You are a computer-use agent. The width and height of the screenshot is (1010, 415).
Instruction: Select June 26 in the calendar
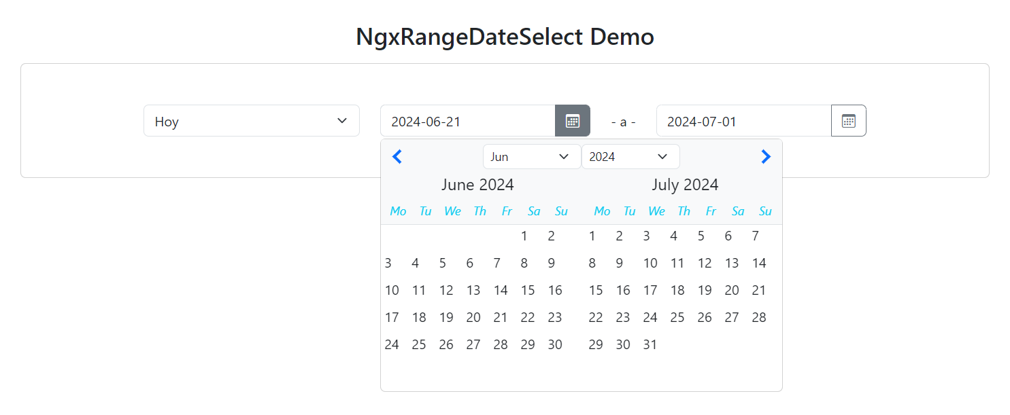pyautogui.click(x=447, y=345)
